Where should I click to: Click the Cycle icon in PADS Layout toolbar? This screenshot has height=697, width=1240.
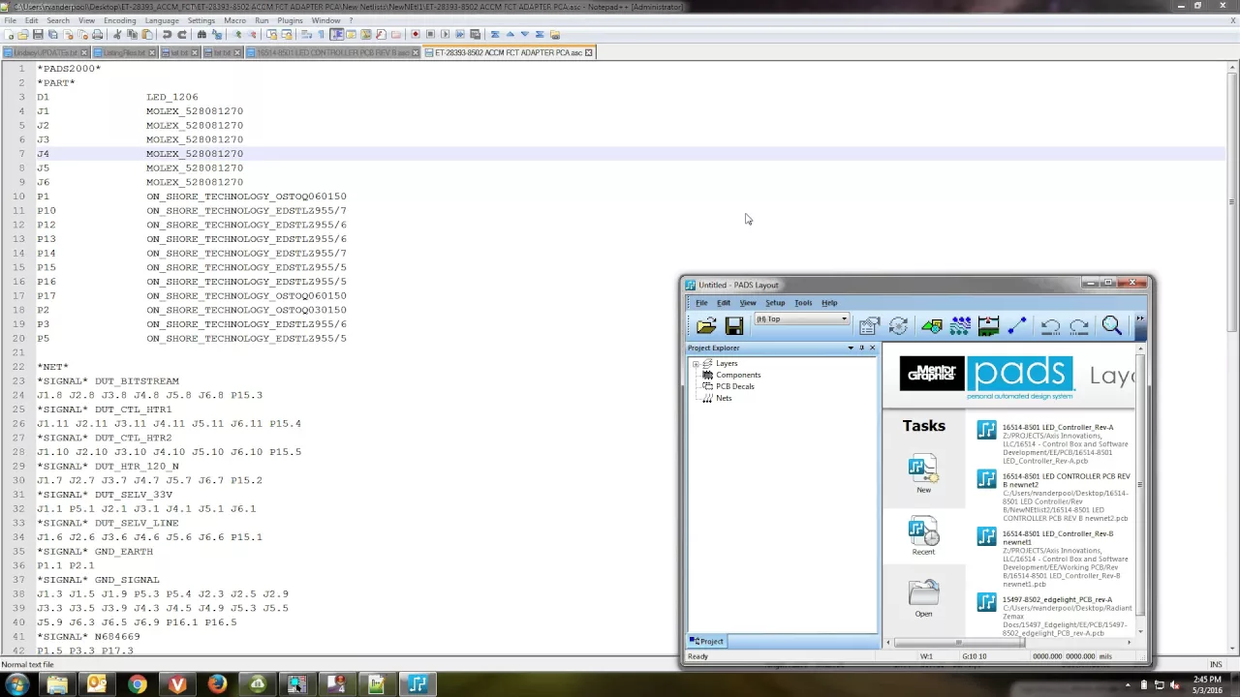[x=898, y=326]
